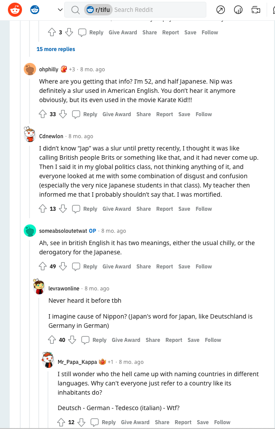Image resolution: width=275 pixels, height=429 pixels.
Task: Expand the dropdown chevron near Reddit logo
Action: pyautogui.click(x=60, y=10)
